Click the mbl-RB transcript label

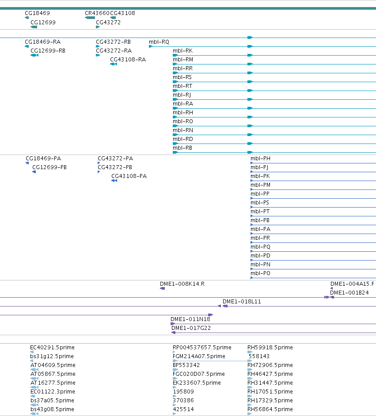(x=182, y=148)
